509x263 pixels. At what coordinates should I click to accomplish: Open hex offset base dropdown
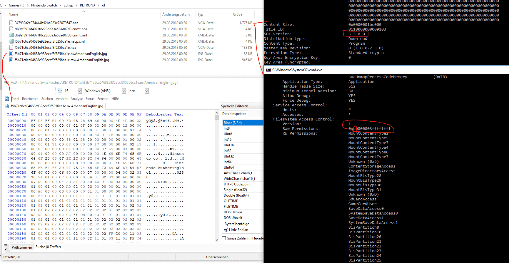pos(147,91)
